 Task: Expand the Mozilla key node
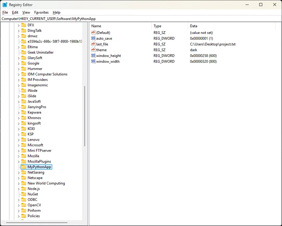tap(19, 156)
